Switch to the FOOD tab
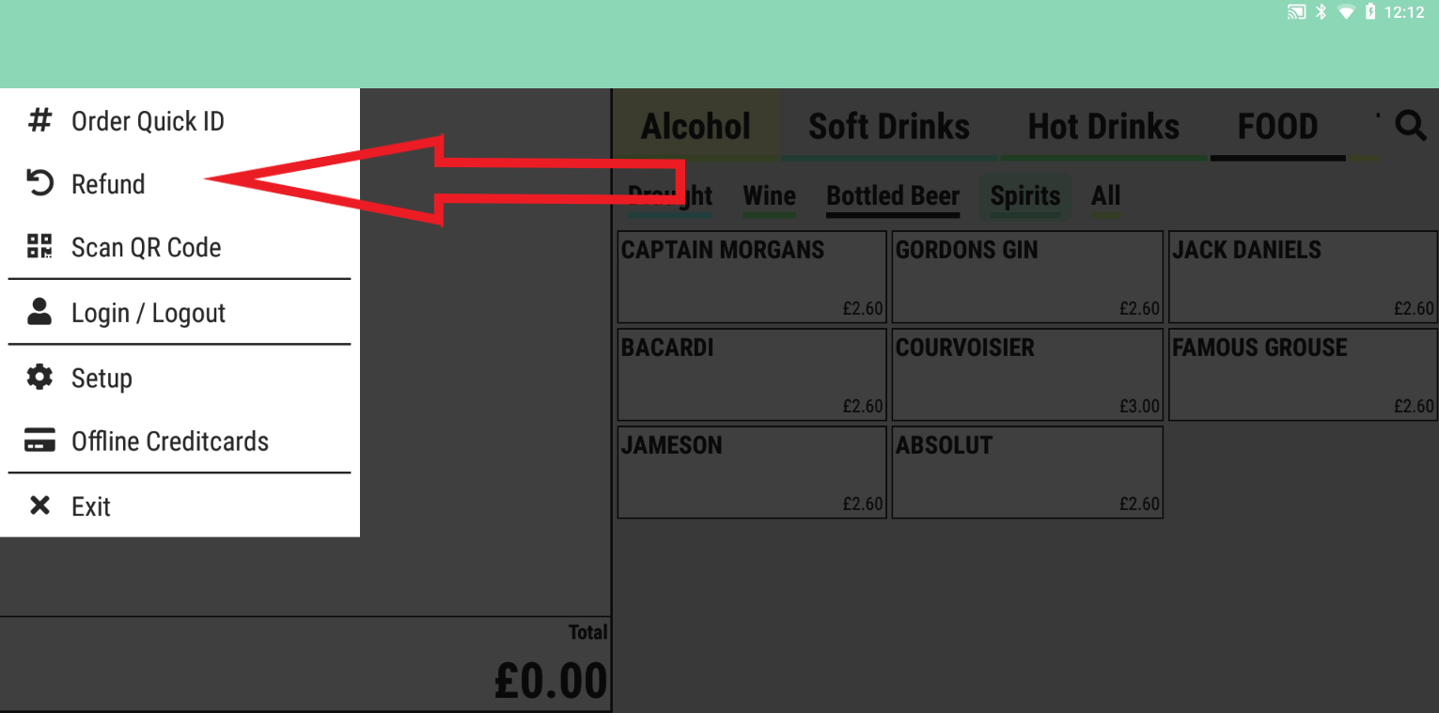 coord(1277,127)
